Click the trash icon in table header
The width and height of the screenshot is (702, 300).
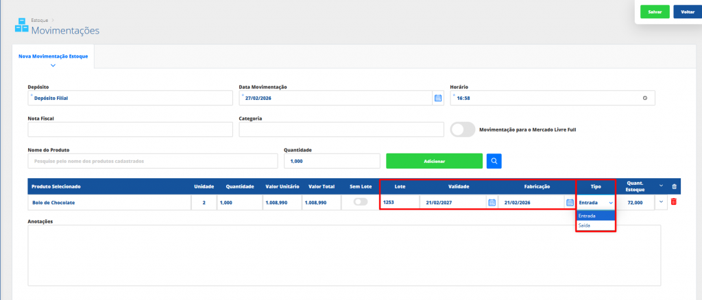[x=673, y=186]
